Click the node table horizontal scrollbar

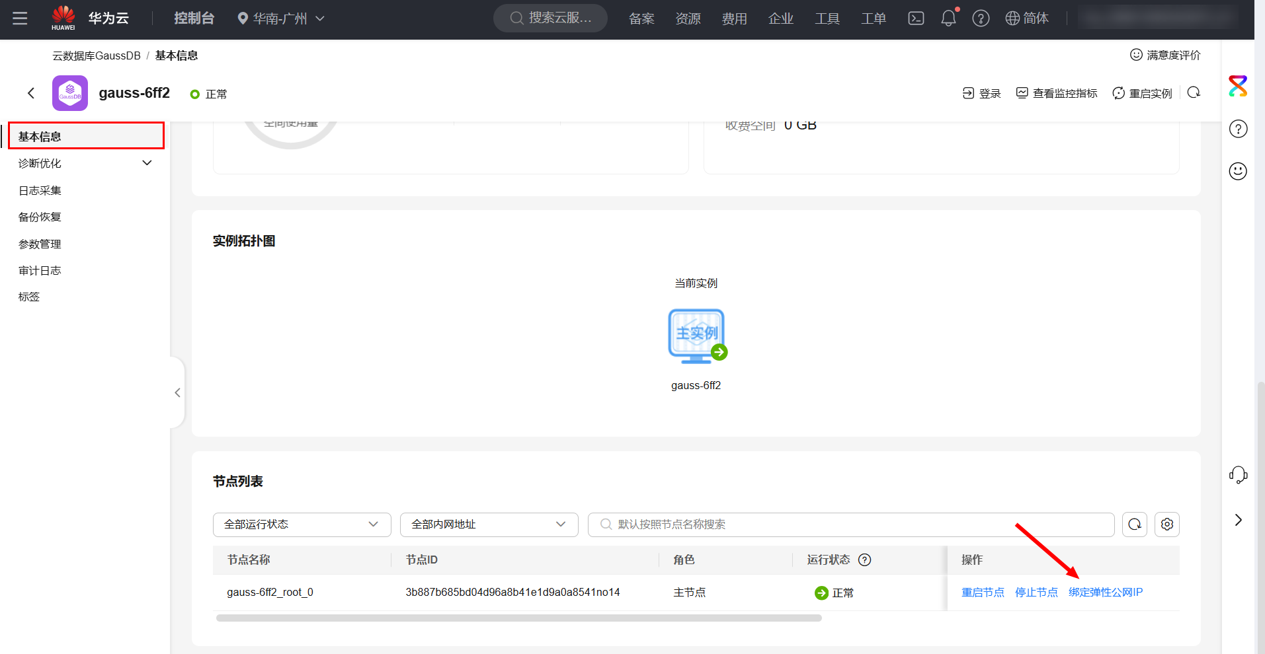[x=519, y=618]
